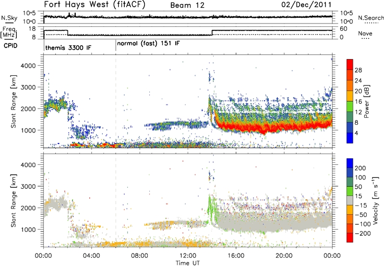Click the 'normal (fast) 151 IF' label
Viewport: 384px width, 266px height.
pyautogui.click(x=148, y=44)
